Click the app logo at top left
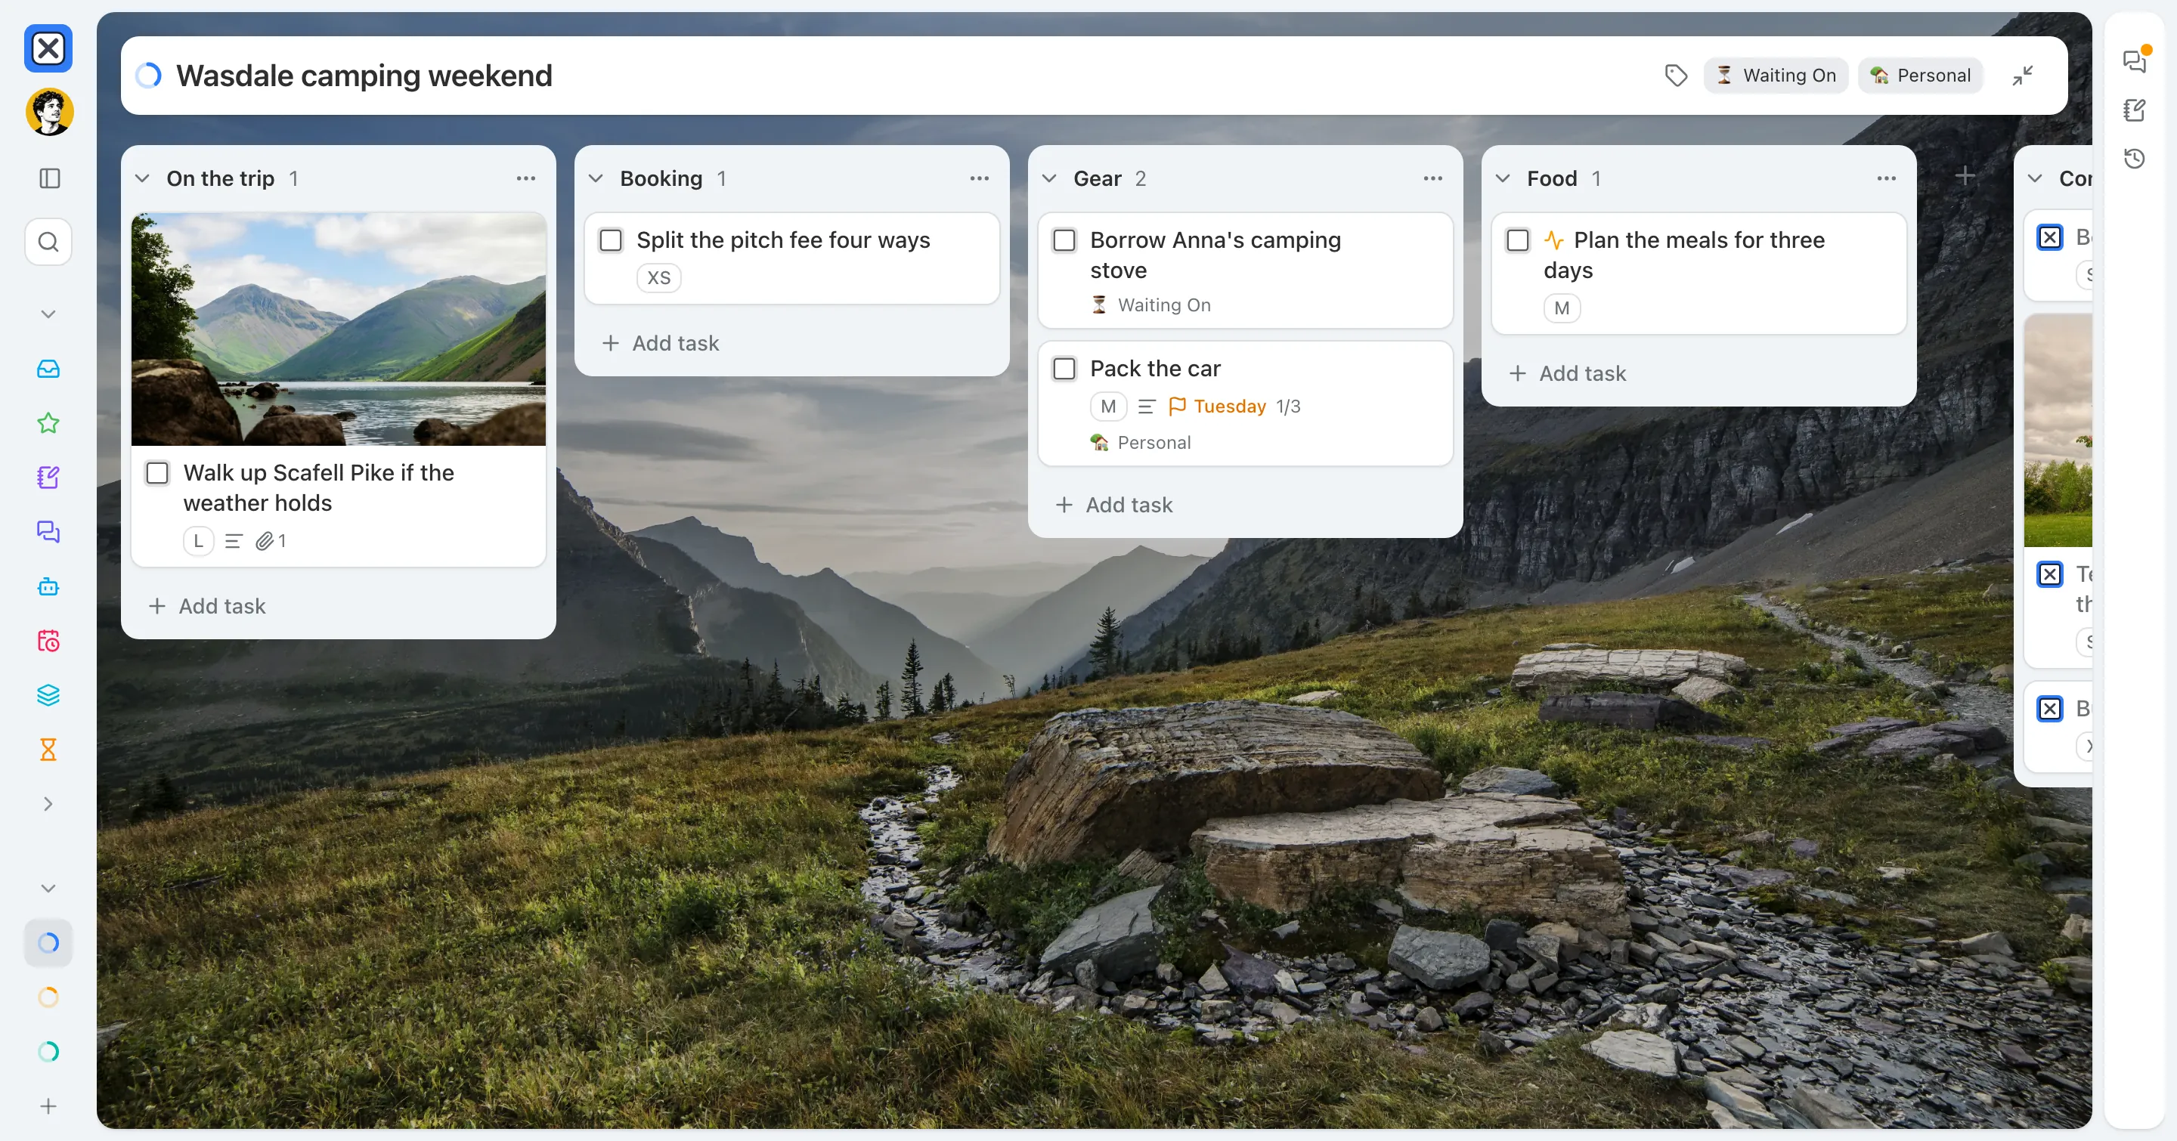 (48, 49)
